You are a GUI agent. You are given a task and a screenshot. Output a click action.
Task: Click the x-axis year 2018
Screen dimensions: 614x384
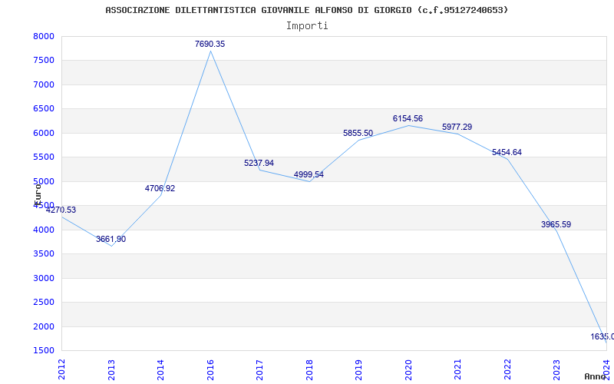click(310, 369)
